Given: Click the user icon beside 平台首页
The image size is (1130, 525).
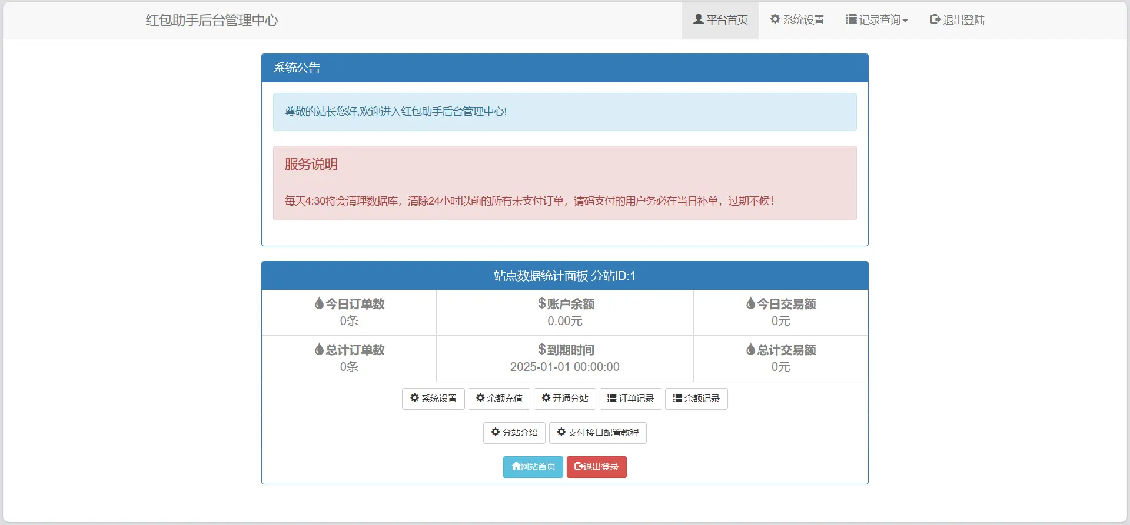Looking at the screenshot, I should (699, 19).
